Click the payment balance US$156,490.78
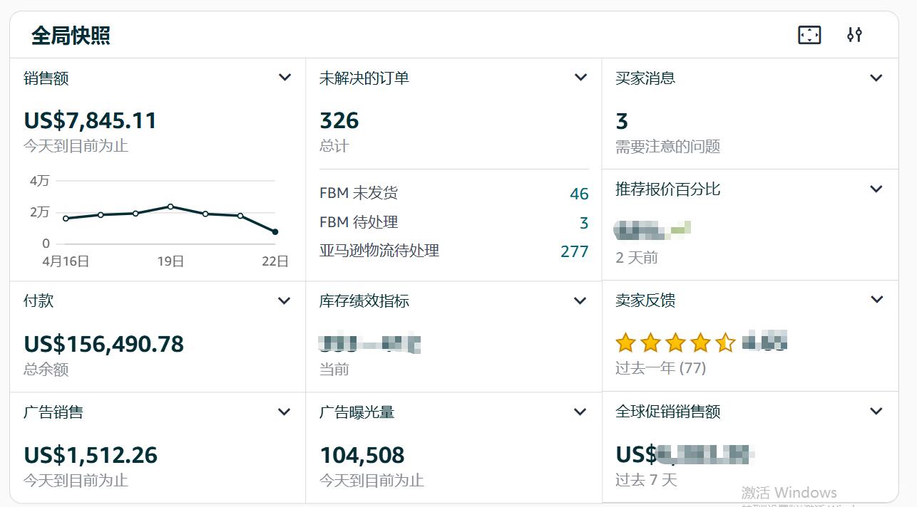 click(x=104, y=344)
